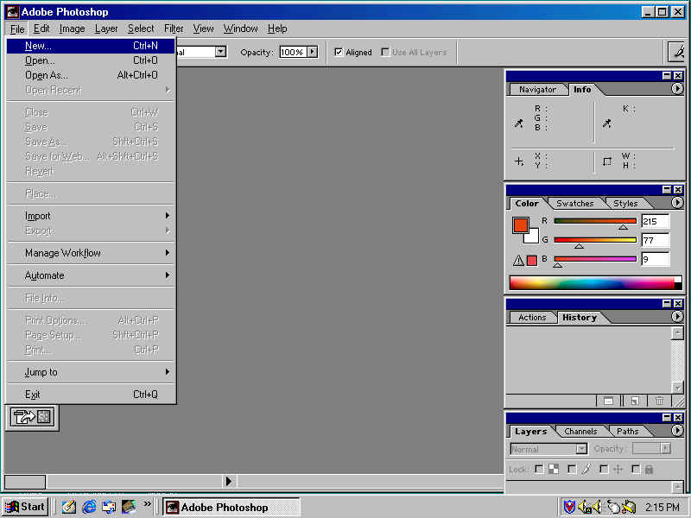Switch to the Actions tab

532,317
